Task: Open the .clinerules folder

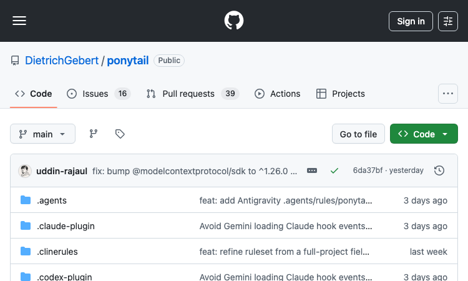Action: 57,252
